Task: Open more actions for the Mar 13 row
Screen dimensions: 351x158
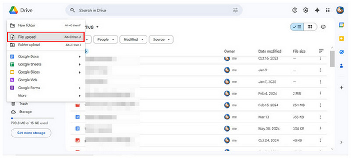Action: (320, 117)
